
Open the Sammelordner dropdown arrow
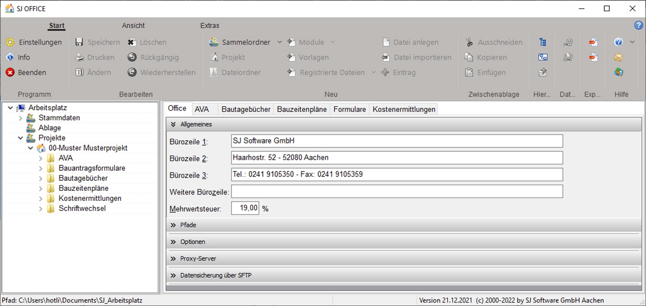pyautogui.click(x=279, y=42)
